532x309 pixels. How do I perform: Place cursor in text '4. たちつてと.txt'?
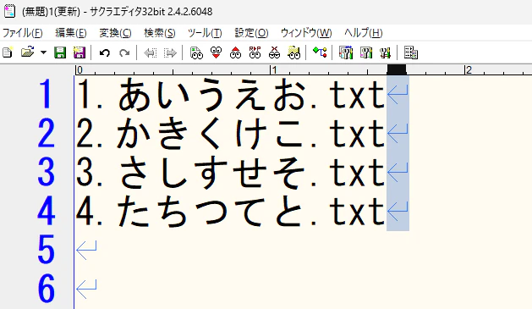[x=230, y=211]
